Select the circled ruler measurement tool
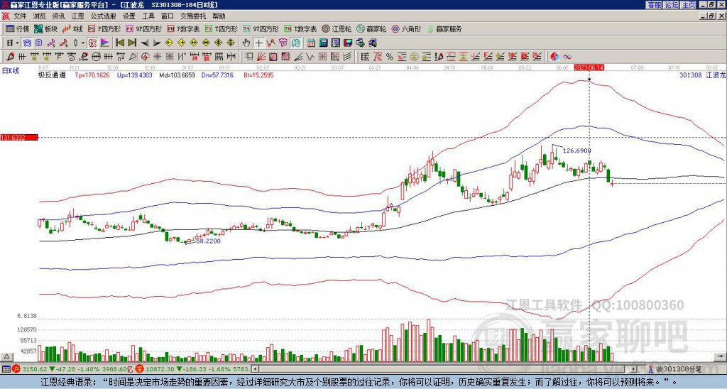Image resolution: width=727 pixels, height=389 pixels. [96, 57]
